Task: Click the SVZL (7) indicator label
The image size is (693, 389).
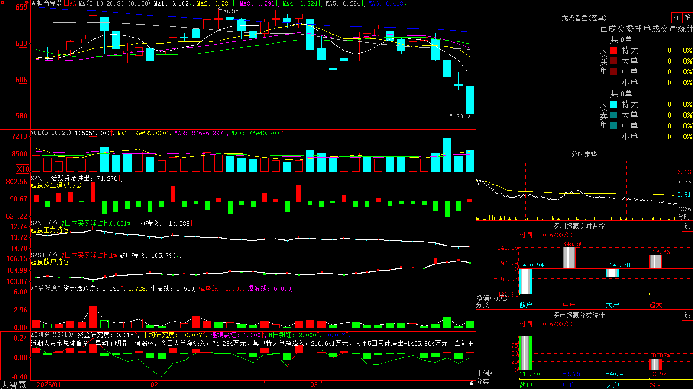Action: 44,223
